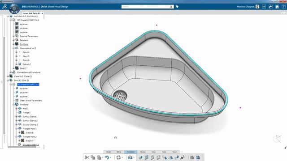Click the sink drain in the 3D view
Viewport: 287px width, 161px height.
click(120, 95)
